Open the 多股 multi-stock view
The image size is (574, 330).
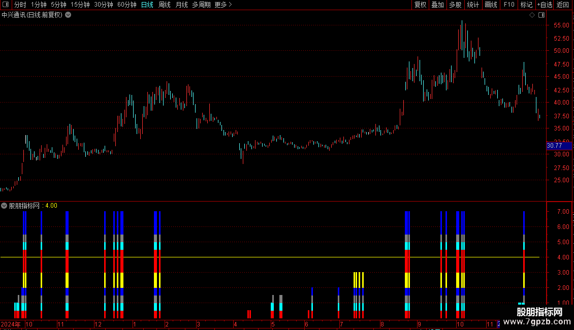pos(456,5)
